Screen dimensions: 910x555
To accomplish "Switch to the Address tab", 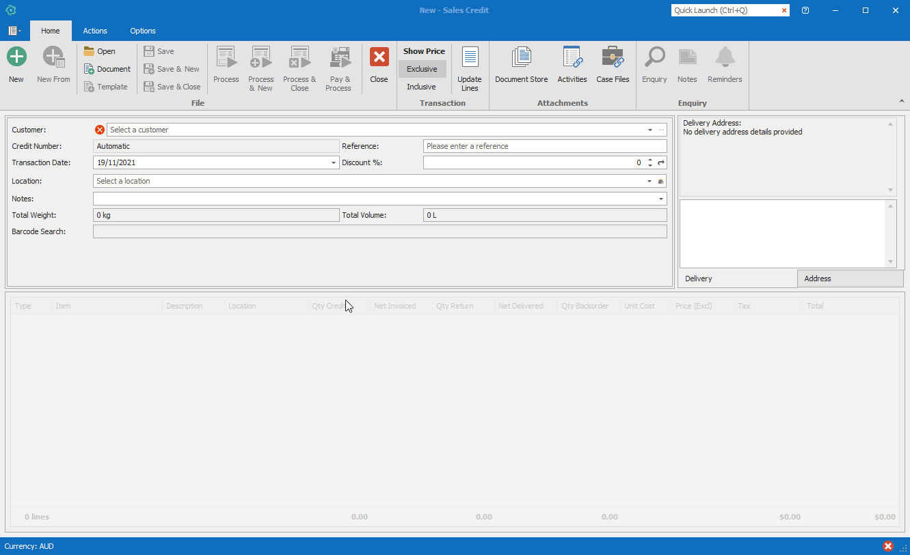I will point(850,279).
